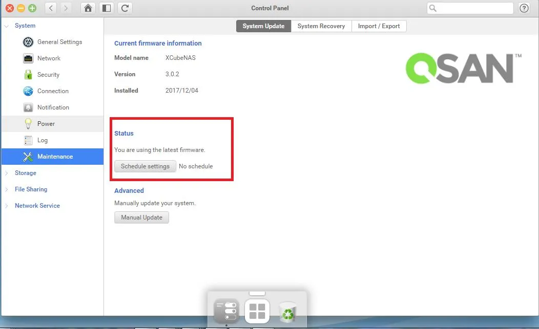Expand the File Sharing section

click(7, 189)
